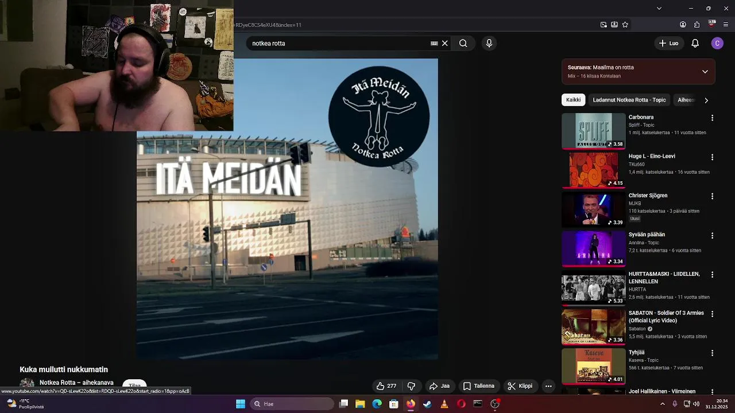The height and width of the screenshot is (413, 735).
Task: Clear the search query with the X
Action: click(x=444, y=44)
